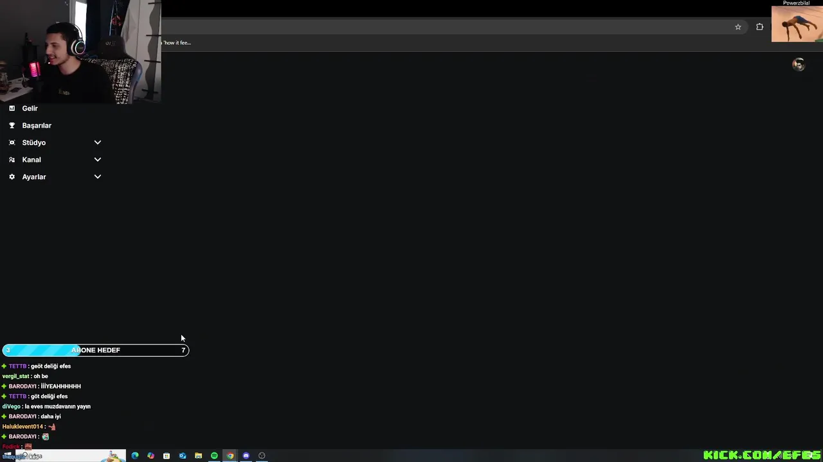Bookmark this page with the star icon
The image size is (823, 462).
[x=738, y=27]
